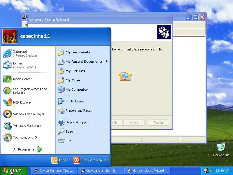This screenshot has width=233, height=175.
Task: Click the home network house icon
Action: [125, 76]
